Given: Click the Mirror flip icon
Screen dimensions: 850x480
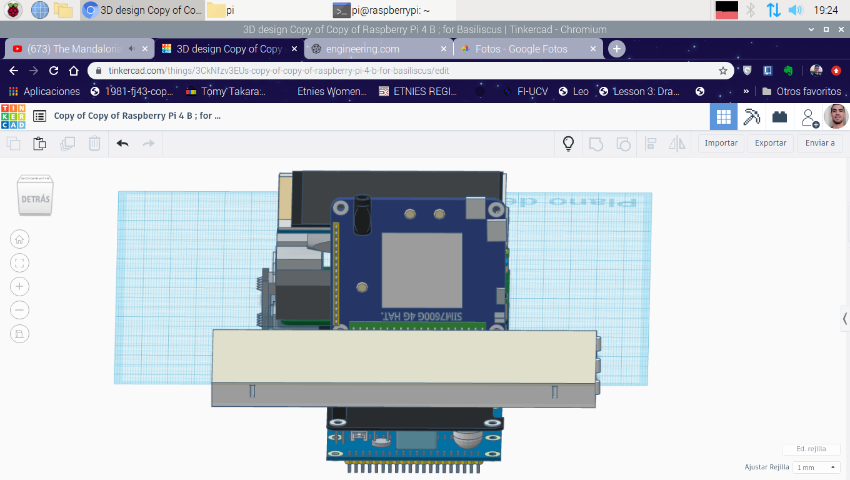Looking at the screenshot, I should pyautogui.click(x=677, y=144).
